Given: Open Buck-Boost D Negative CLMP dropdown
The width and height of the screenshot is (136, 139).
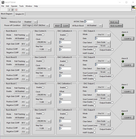Looking at the screenshot, I should point(25,132).
